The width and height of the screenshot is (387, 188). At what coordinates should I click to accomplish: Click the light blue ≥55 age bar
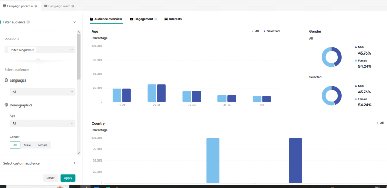coord(257,99)
